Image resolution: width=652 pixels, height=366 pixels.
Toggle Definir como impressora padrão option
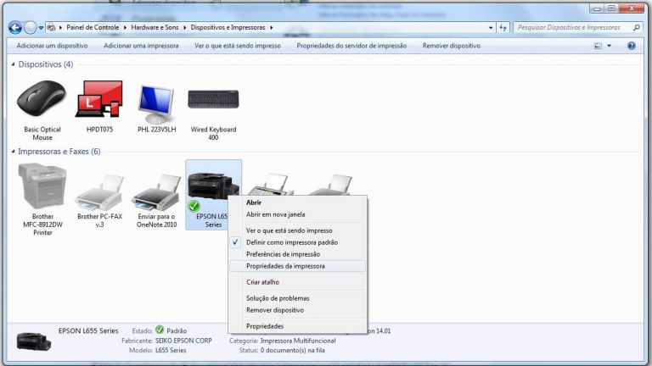(x=291, y=242)
